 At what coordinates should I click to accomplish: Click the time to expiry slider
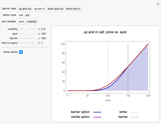click(x=28, y=43)
